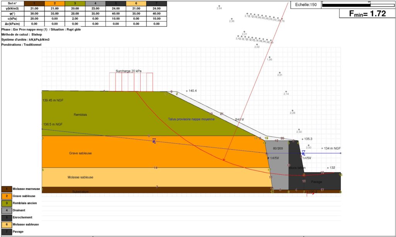Pick the Drainant legend color box
This screenshot has width=396, height=237.
pyautogui.click(x=7, y=210)
